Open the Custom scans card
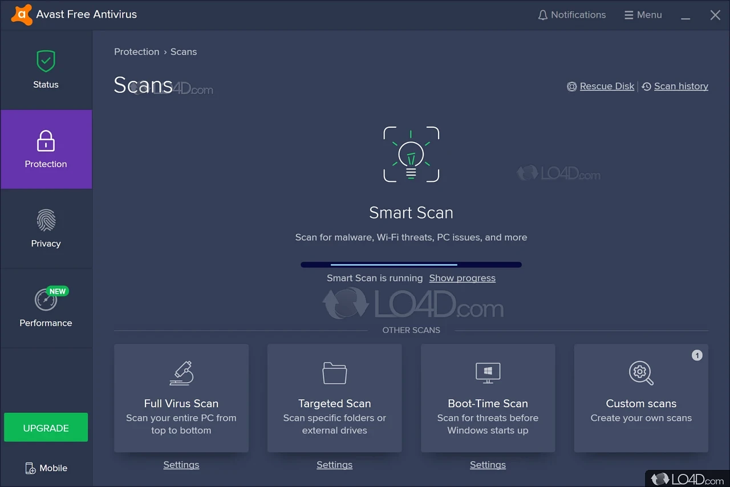The width and height of the screenshot is (730, 487). click(641, 398)
